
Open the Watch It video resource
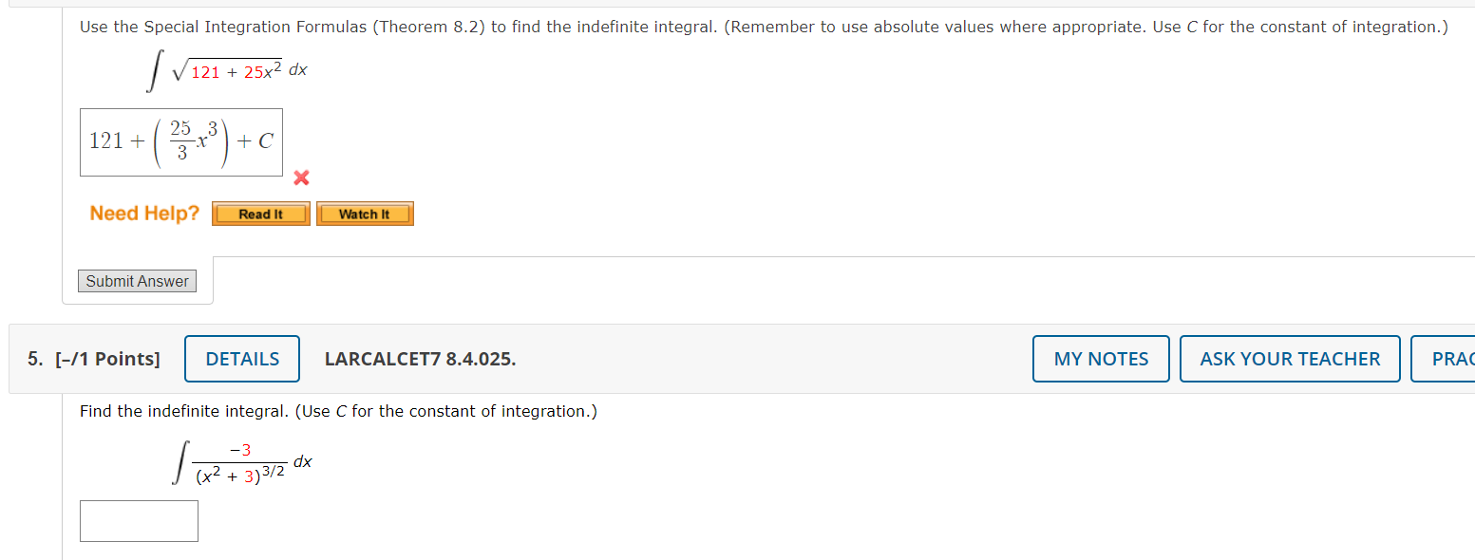click(x=364, y=213)
